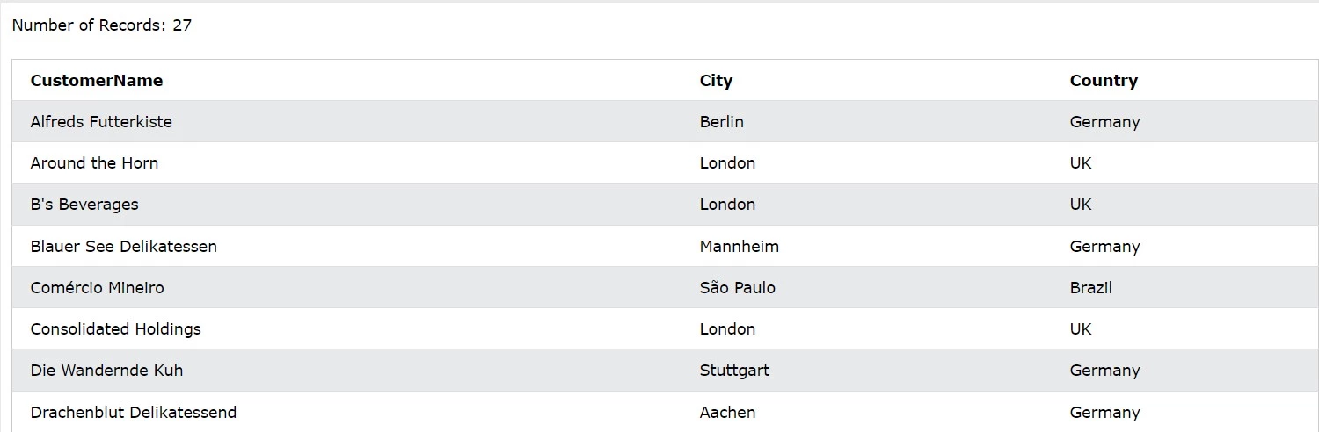Image resolution: width=1319 pixels, height=432 pixels.
Task: Click the Drachenblut Delikatessend name
Action: pyautogui.click(x=133, y=413)
